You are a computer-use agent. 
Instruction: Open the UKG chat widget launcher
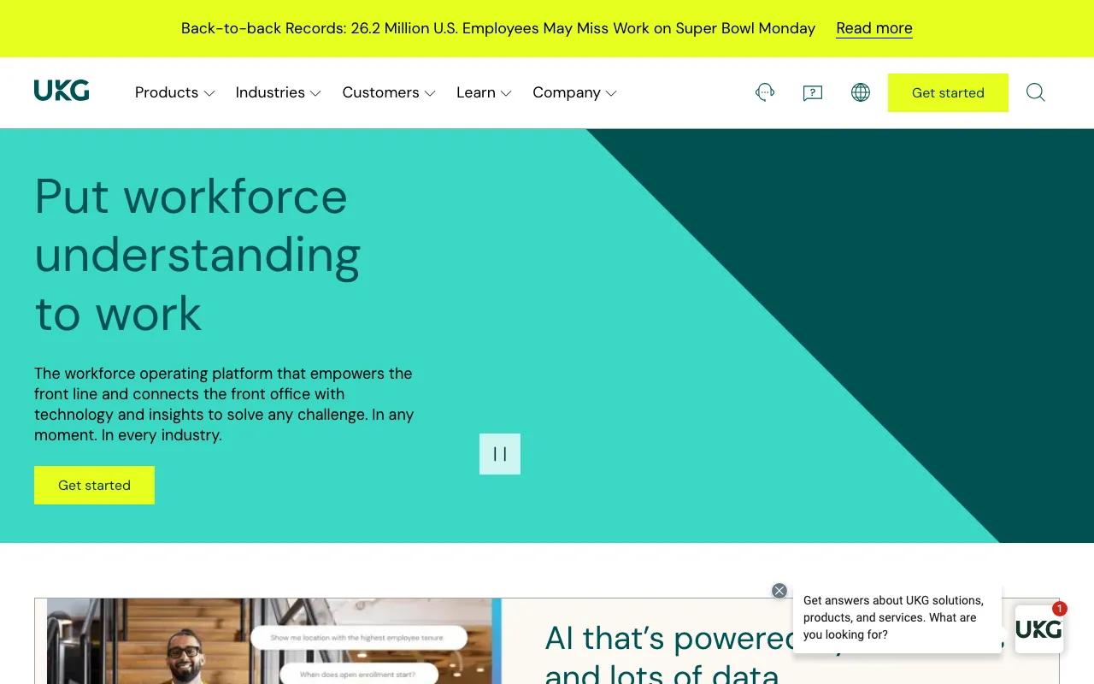pos(1039,629)
